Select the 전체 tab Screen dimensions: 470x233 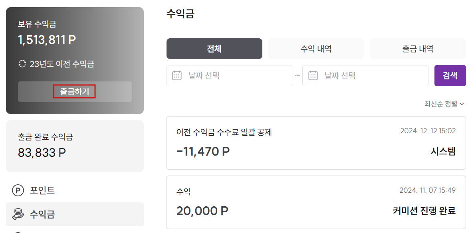click(214, 49)
